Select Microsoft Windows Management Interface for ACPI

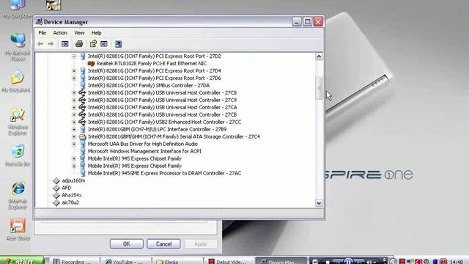(144, 151)
